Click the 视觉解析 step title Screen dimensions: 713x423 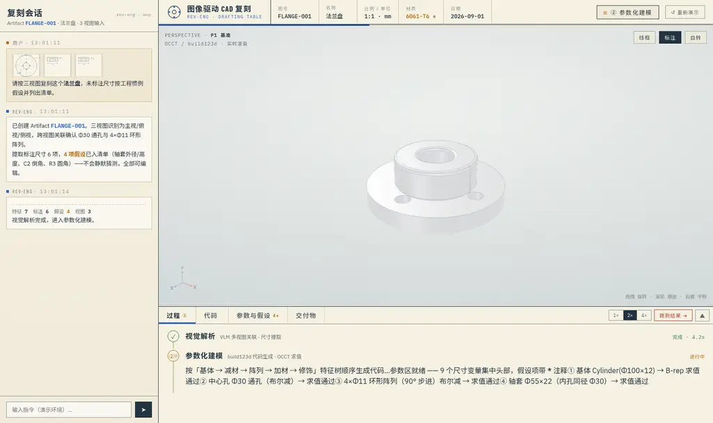pyautogui.click(x=200, y=336)
